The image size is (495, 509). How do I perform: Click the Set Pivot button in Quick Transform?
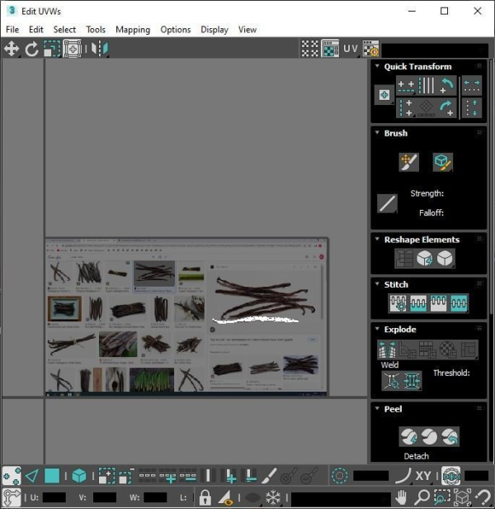click(x=384, y=95)
